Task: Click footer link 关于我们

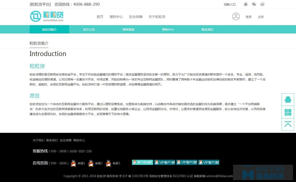Action: coord(38,140)
